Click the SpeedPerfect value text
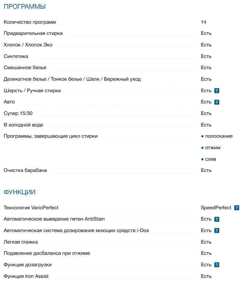Viewport: 247px width, 285px height. point(216,208)
